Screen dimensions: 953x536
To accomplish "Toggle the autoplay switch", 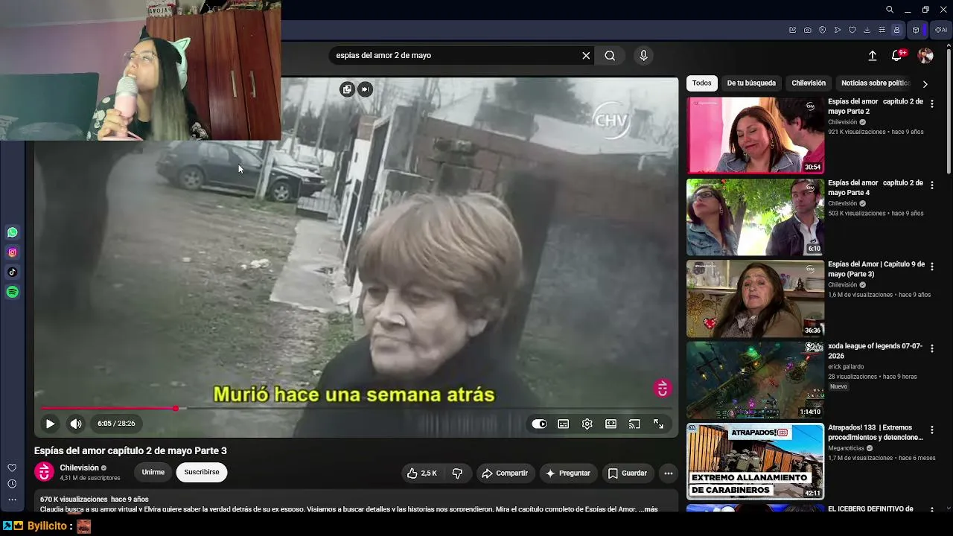I will point(539,424).
